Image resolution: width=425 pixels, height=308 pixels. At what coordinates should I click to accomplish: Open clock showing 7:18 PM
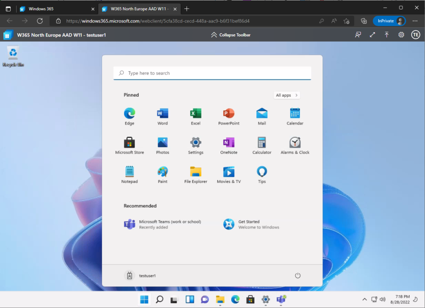coord(400,300)
